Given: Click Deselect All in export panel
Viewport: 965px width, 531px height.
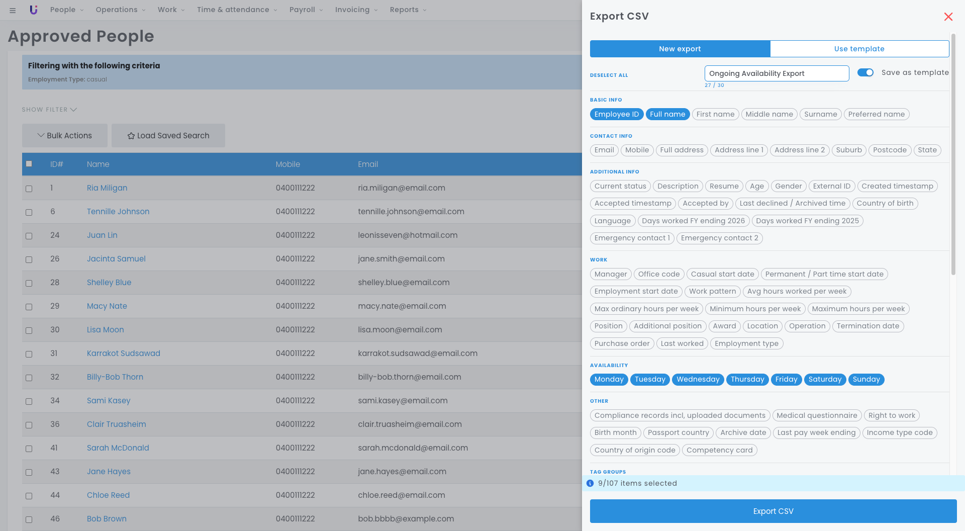Looking at the screenshot, I should tap(609, 75).
